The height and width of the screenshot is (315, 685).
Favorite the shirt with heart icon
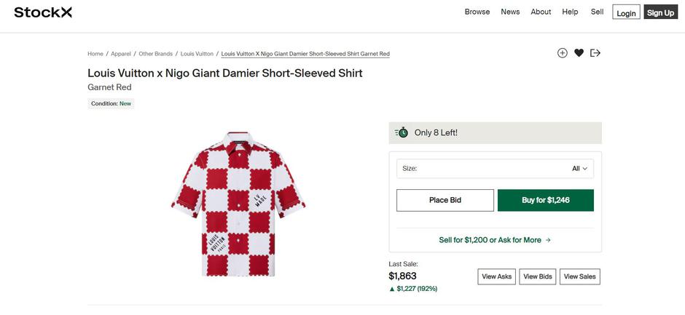point(579,53)
